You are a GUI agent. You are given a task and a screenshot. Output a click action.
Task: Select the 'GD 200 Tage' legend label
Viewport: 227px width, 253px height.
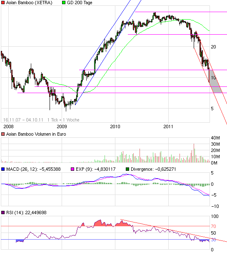80,3
